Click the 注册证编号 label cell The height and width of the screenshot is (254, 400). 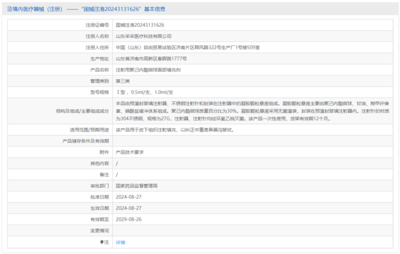97,25
